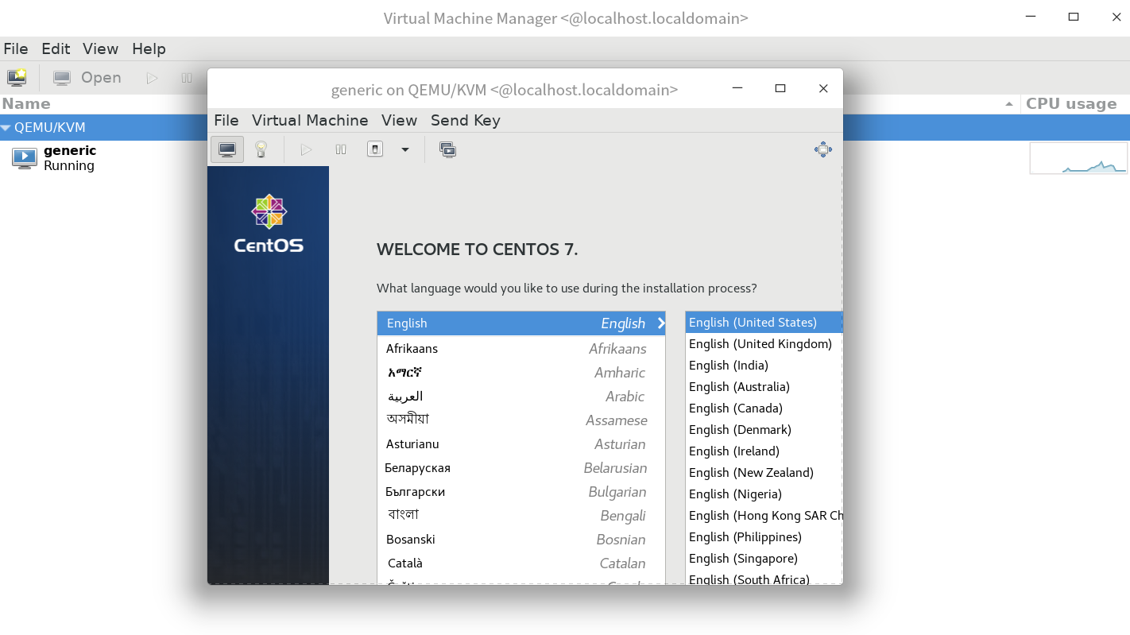This screenshot has height=635, width=1130.
Task: Select English (United Kingdom) locale
Action: click(x=764, y=344)
